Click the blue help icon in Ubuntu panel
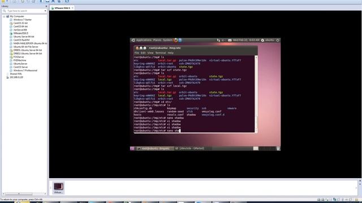The image size is (362, 203). point(180,40)
